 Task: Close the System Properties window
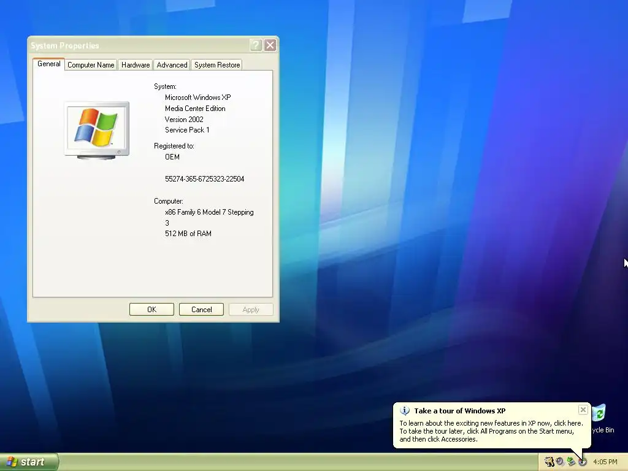pyautogui.click(x=270, y=45)
